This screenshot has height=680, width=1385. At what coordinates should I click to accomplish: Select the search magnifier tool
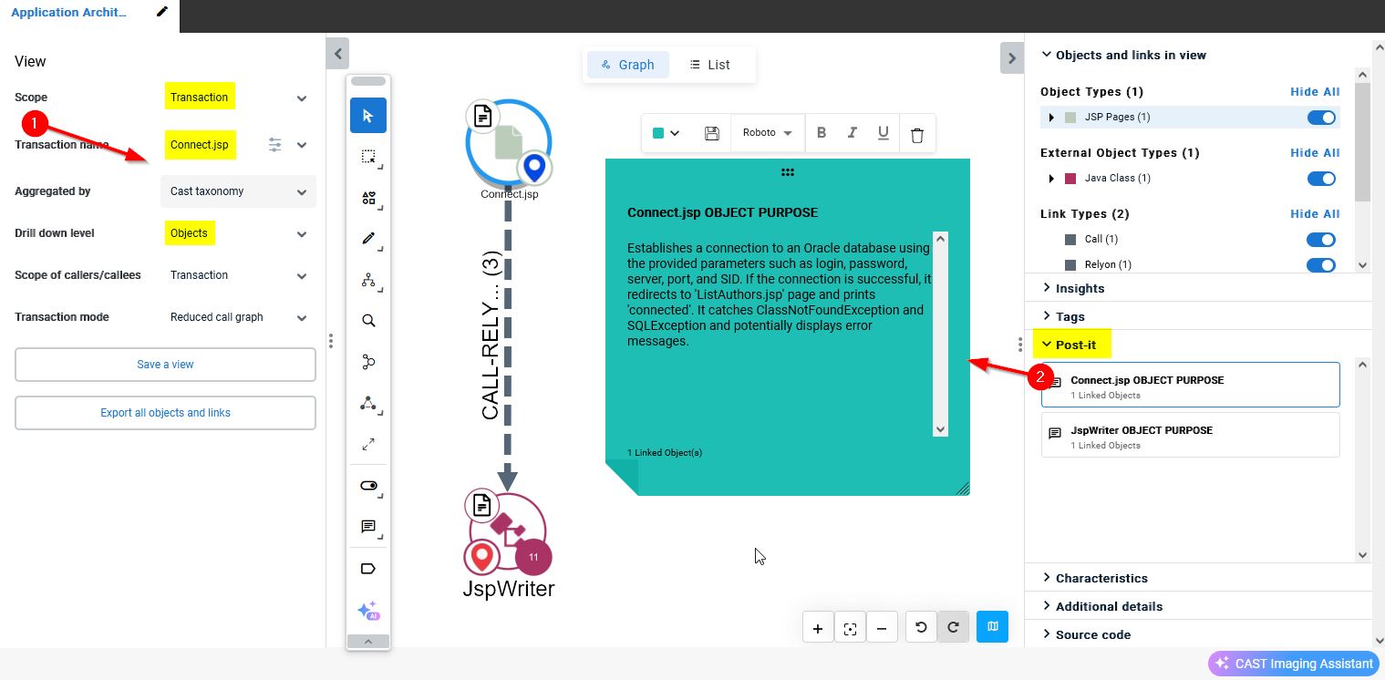368,321
